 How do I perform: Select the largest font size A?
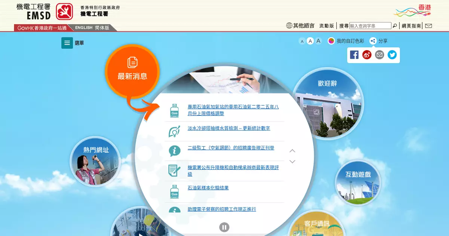pyautogui.click(x=318, y=41)
